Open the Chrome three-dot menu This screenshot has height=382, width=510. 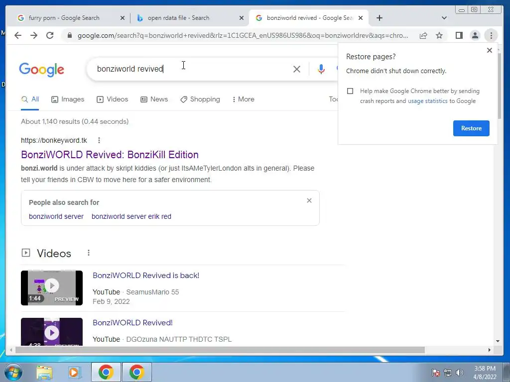491,35
